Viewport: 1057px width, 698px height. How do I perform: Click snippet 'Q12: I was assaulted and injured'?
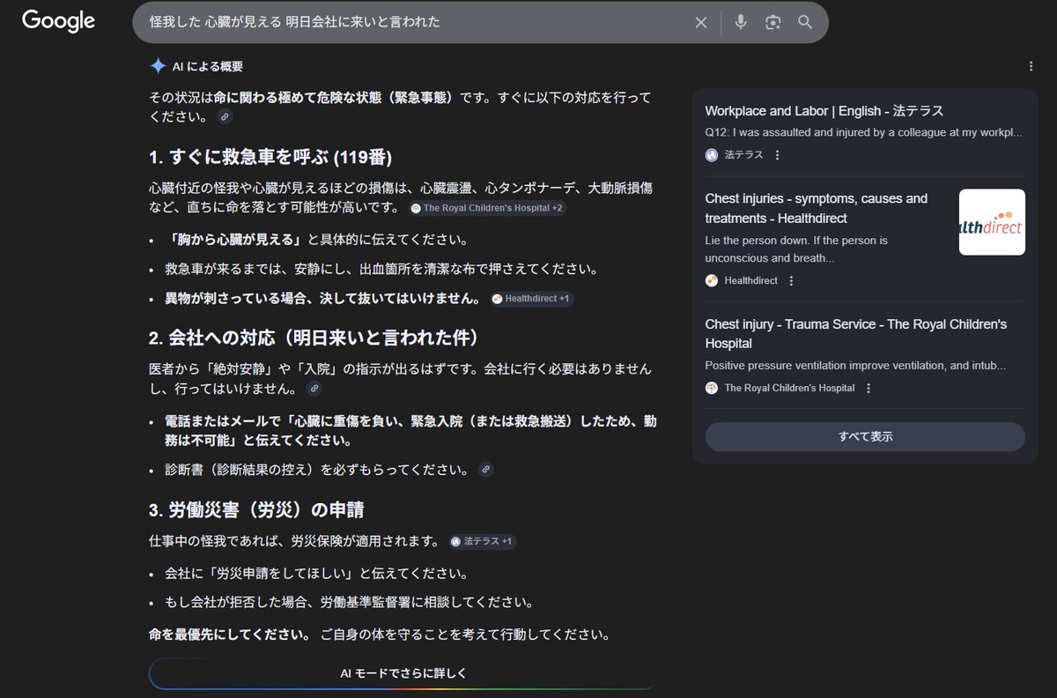863,132
